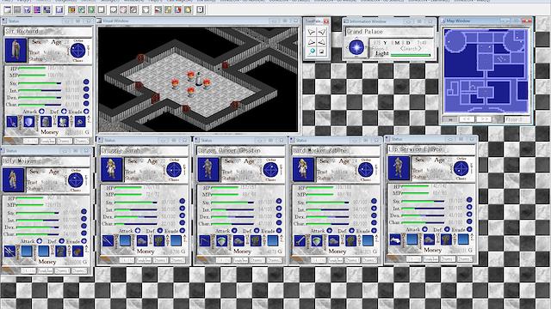Image resolution: width=551 pixels, height=309 pixels.
Task: Click the Sir Richard name field
Action: click(48, 32)
